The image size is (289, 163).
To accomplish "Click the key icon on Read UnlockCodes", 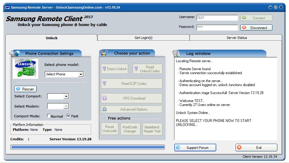I will point(136,69).
